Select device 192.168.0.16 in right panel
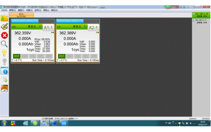This screenshot has width=211, height=132. 201,15
